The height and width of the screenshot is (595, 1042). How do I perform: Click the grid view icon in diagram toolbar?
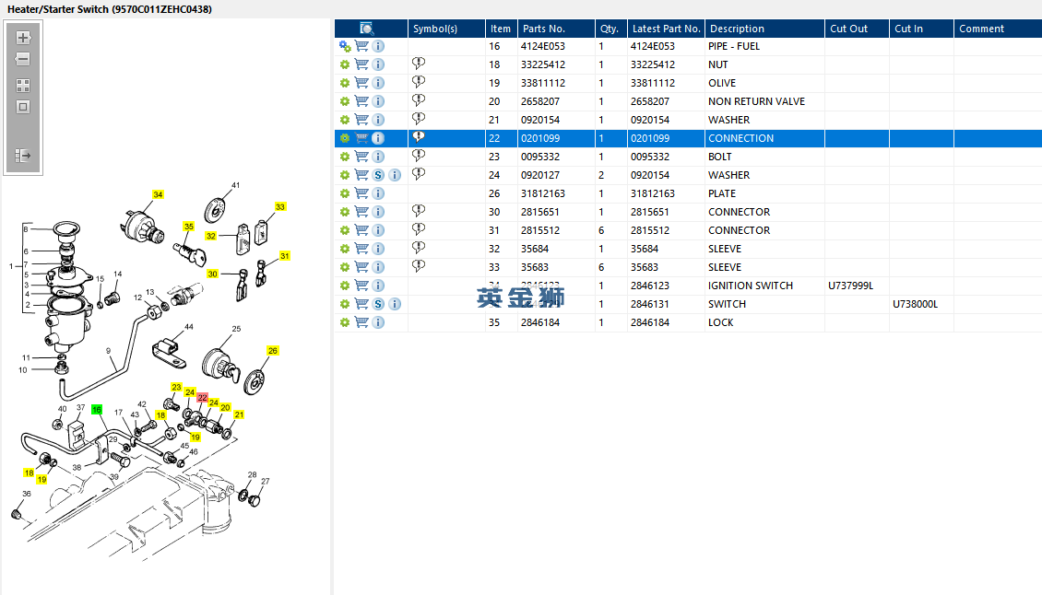click(x=23, y=86)
